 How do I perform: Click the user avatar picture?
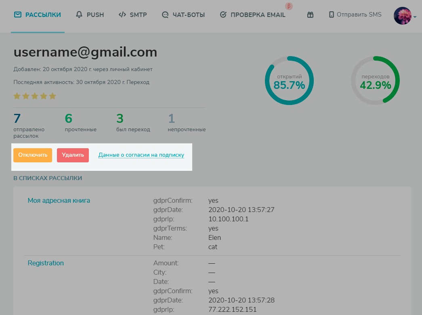pyautogui.click(x=403, y=16)
